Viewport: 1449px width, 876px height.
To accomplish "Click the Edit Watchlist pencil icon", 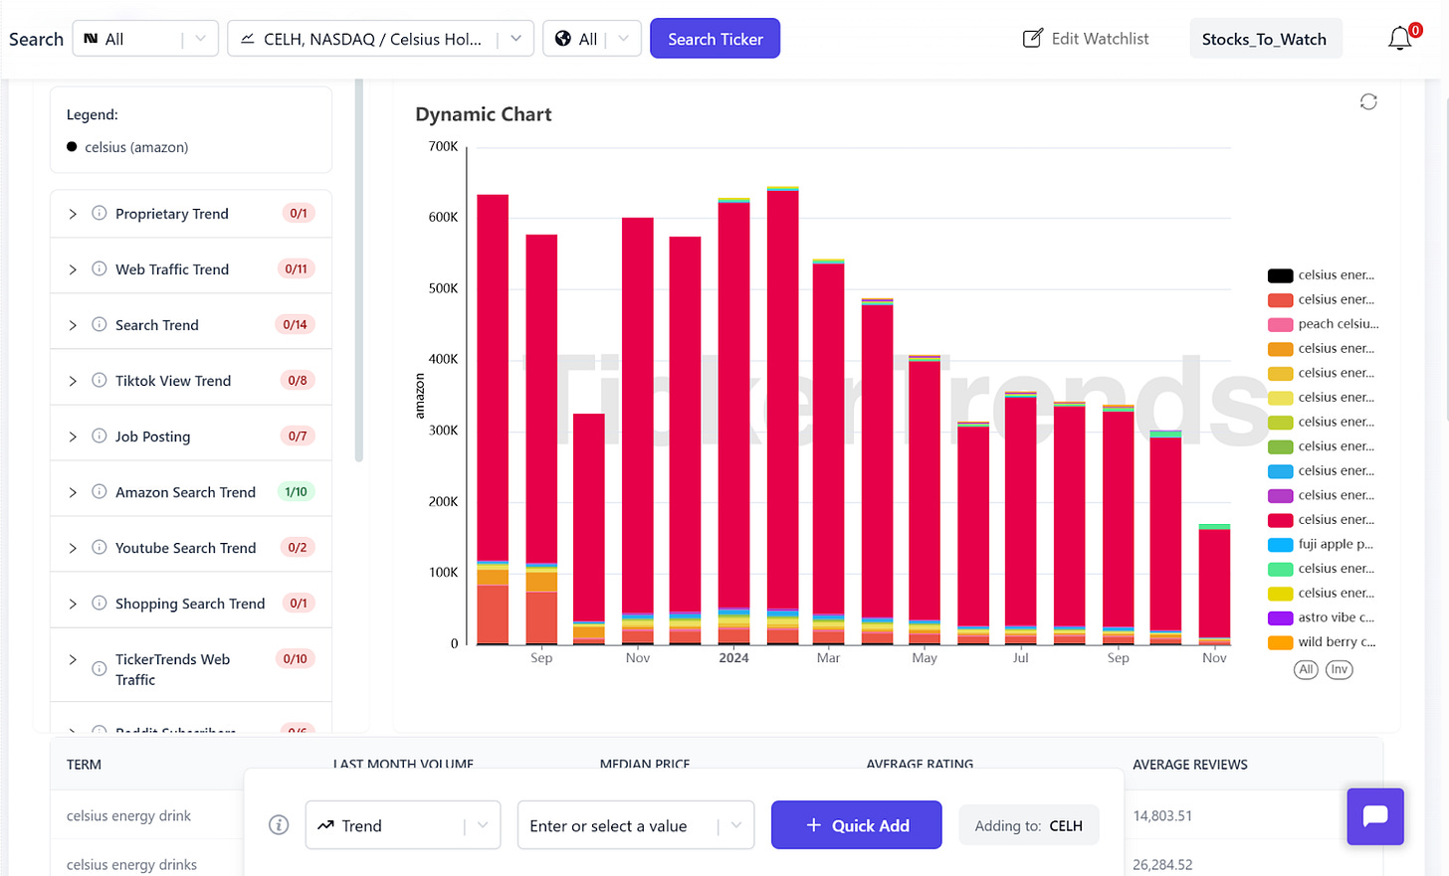I will [x=1033, y=39].
